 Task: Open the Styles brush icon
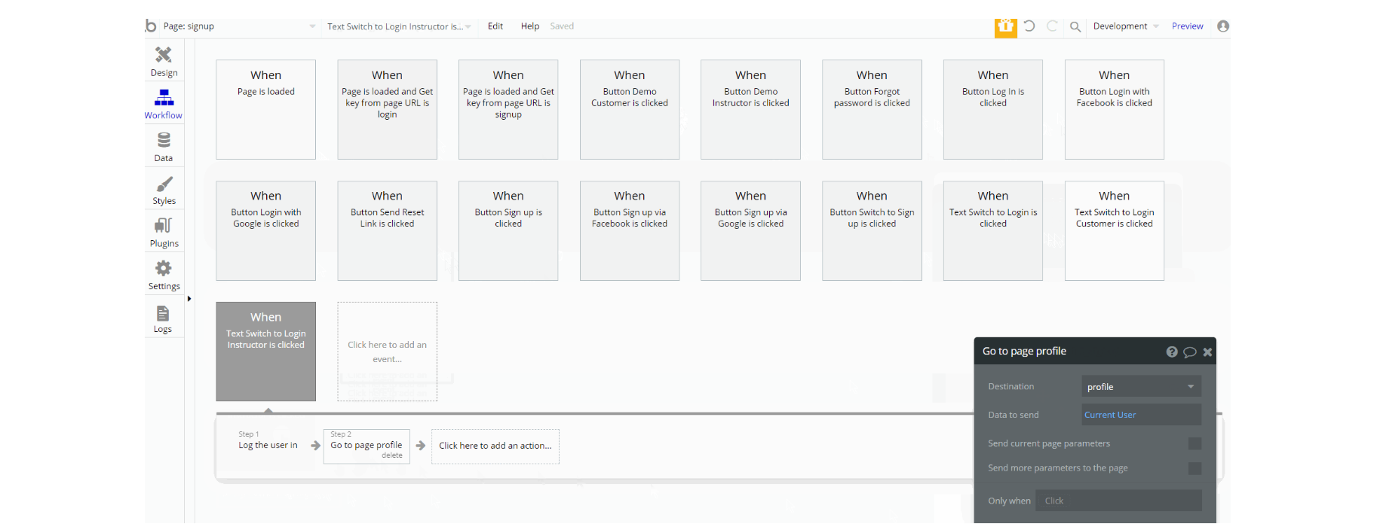tap(164, 184)
